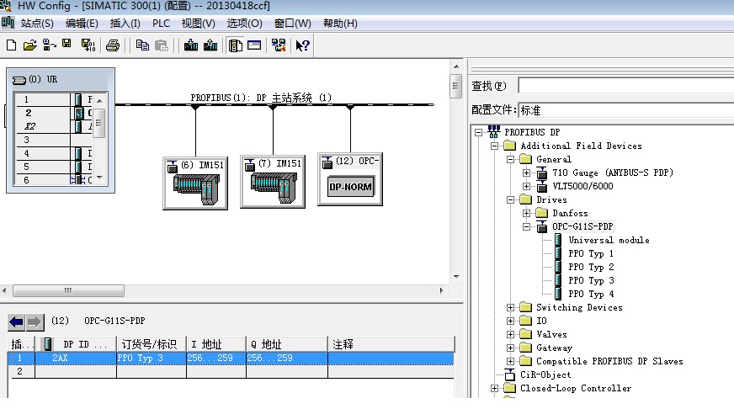Expand the Closed-Loop Controller folder
Viewport: 734px width, 409px height.
(x=494, y=389)
